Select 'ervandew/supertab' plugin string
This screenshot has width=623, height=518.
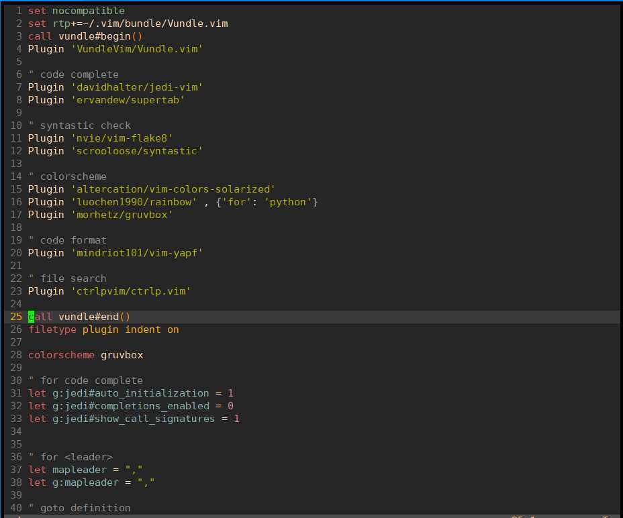click(128, 100)
